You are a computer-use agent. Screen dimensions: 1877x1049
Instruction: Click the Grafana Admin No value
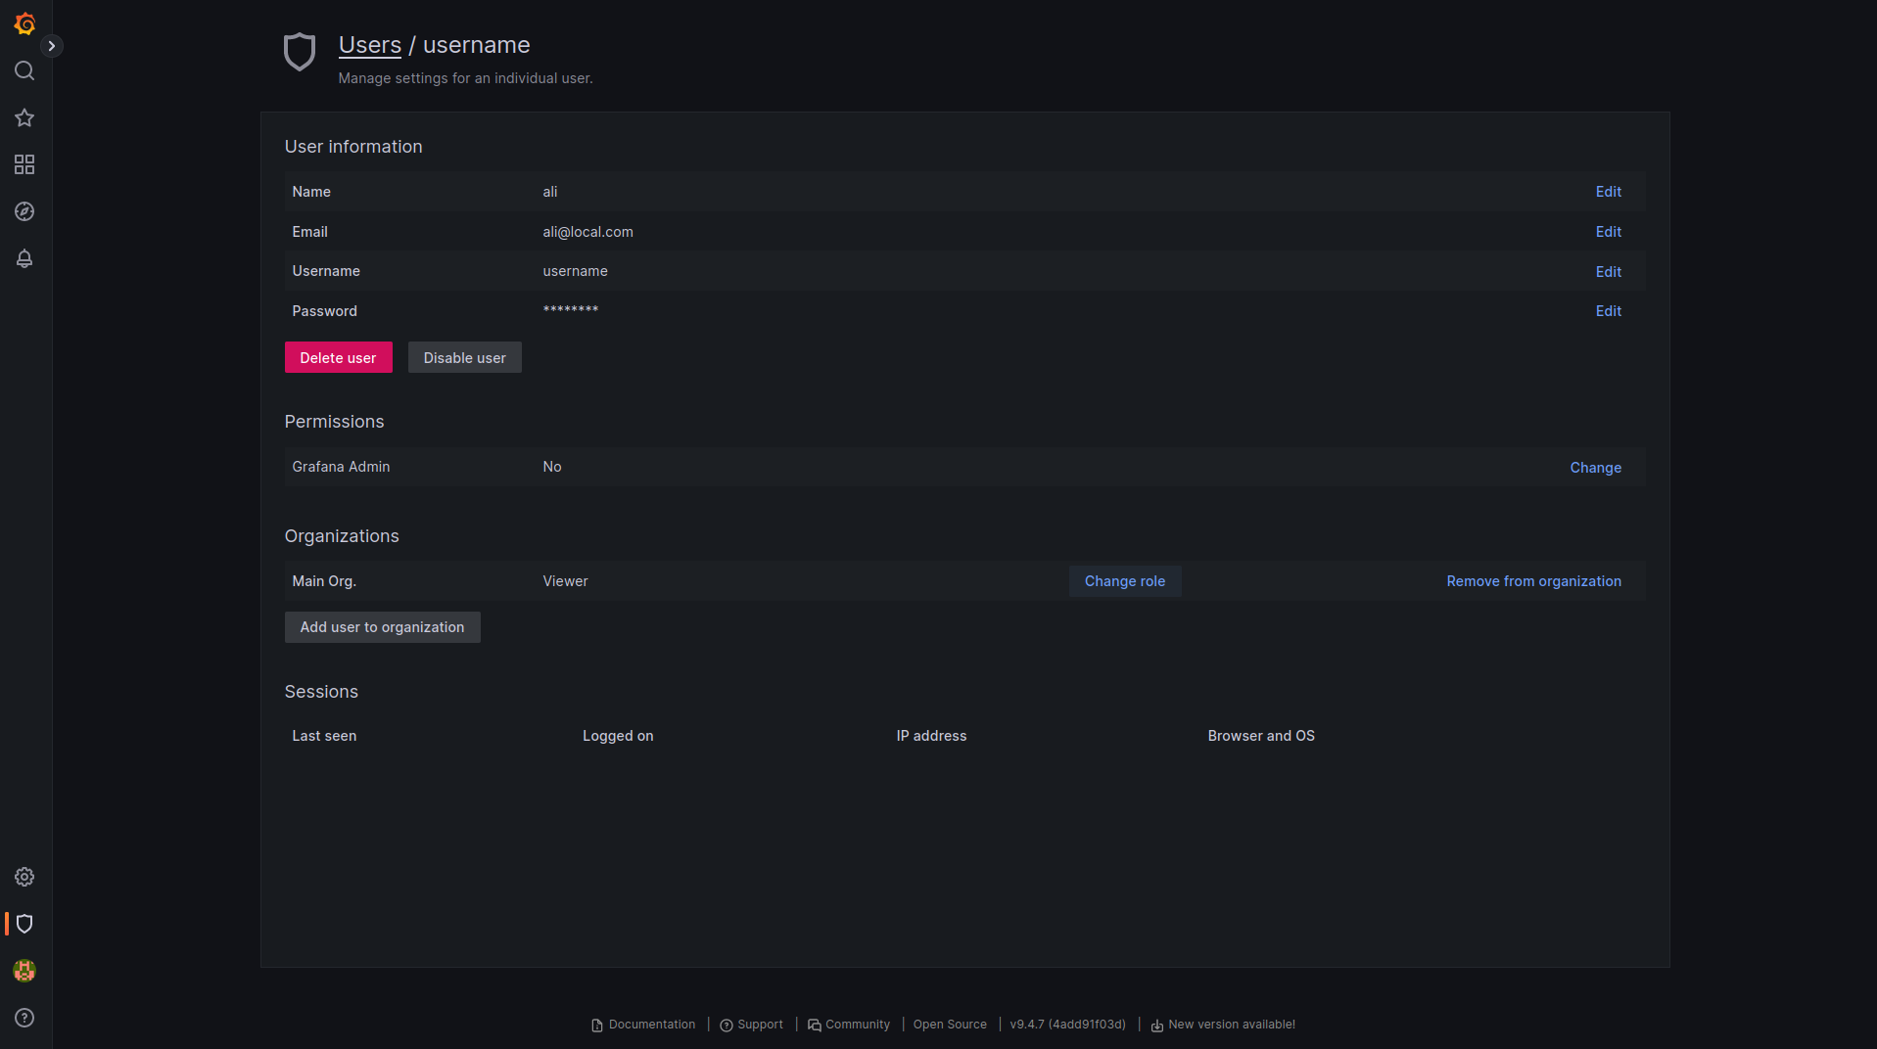tap(552, 467)
